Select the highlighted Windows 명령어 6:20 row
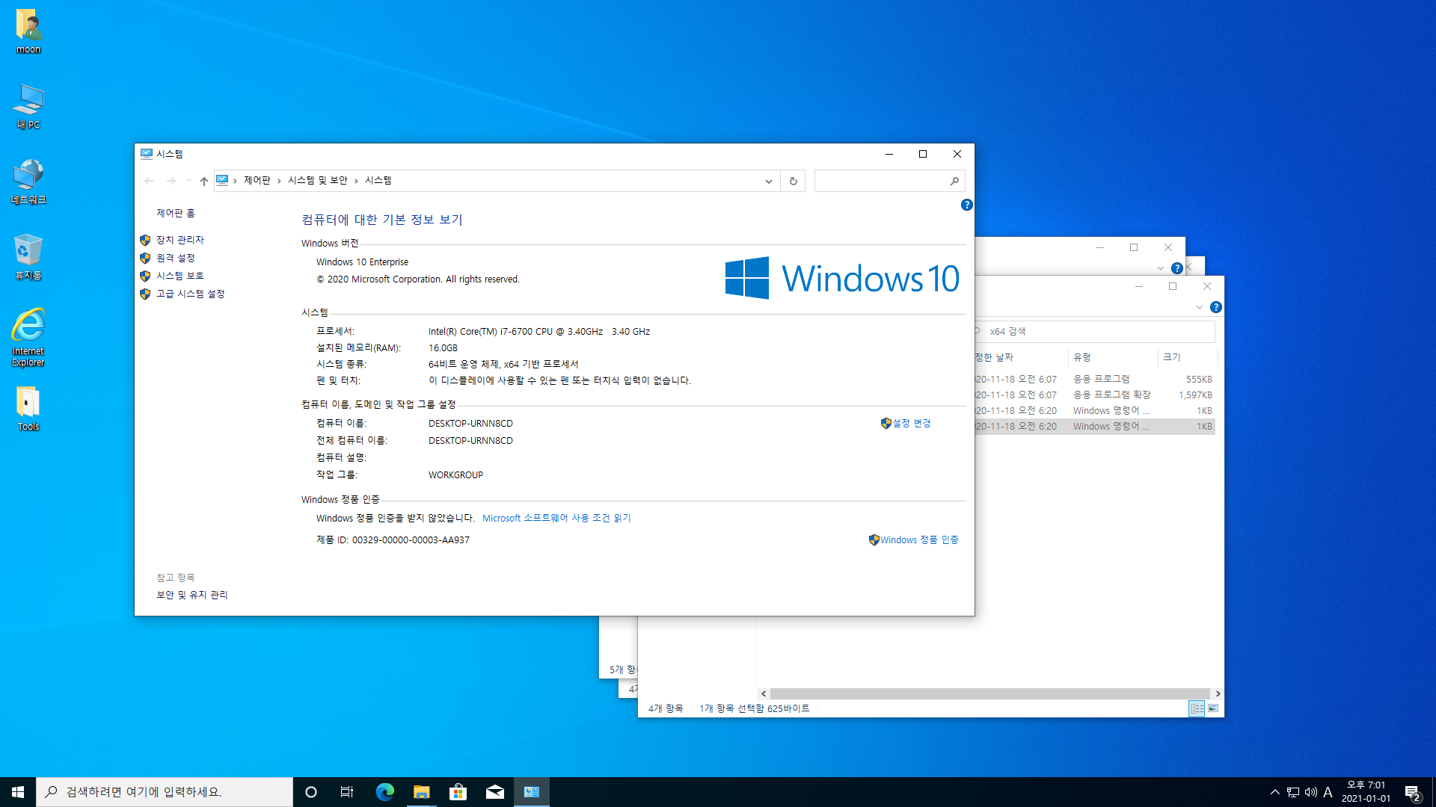 point(1095,426)
